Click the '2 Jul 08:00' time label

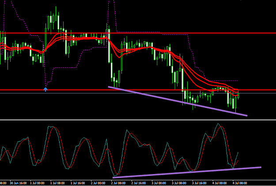pos(118,183)
